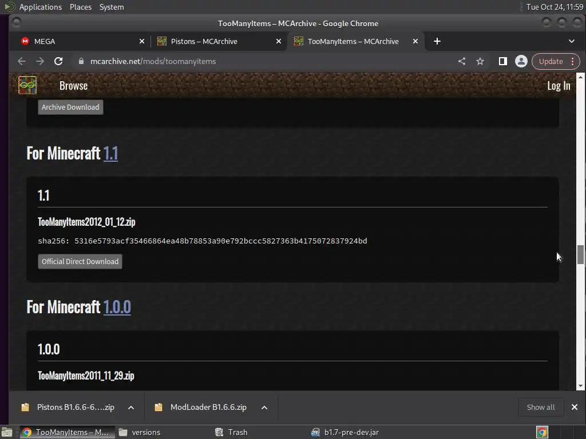Open the tab search dropdown chevron
The width and height of the screenshot is (586, 439).
coord(572,41)
